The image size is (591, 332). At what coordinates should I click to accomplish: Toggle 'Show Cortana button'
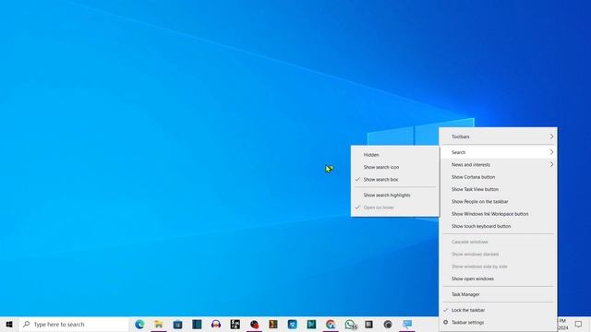(x=498, y=177)
